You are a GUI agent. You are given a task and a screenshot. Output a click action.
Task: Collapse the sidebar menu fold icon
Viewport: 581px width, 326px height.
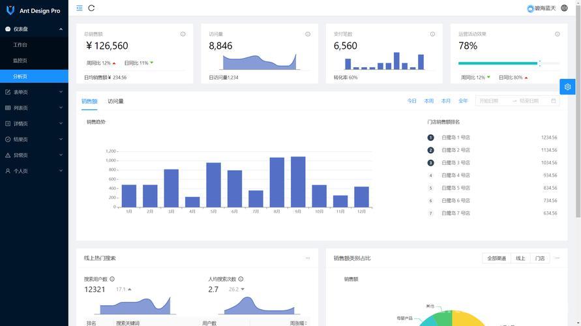click(x=80, y=8)
